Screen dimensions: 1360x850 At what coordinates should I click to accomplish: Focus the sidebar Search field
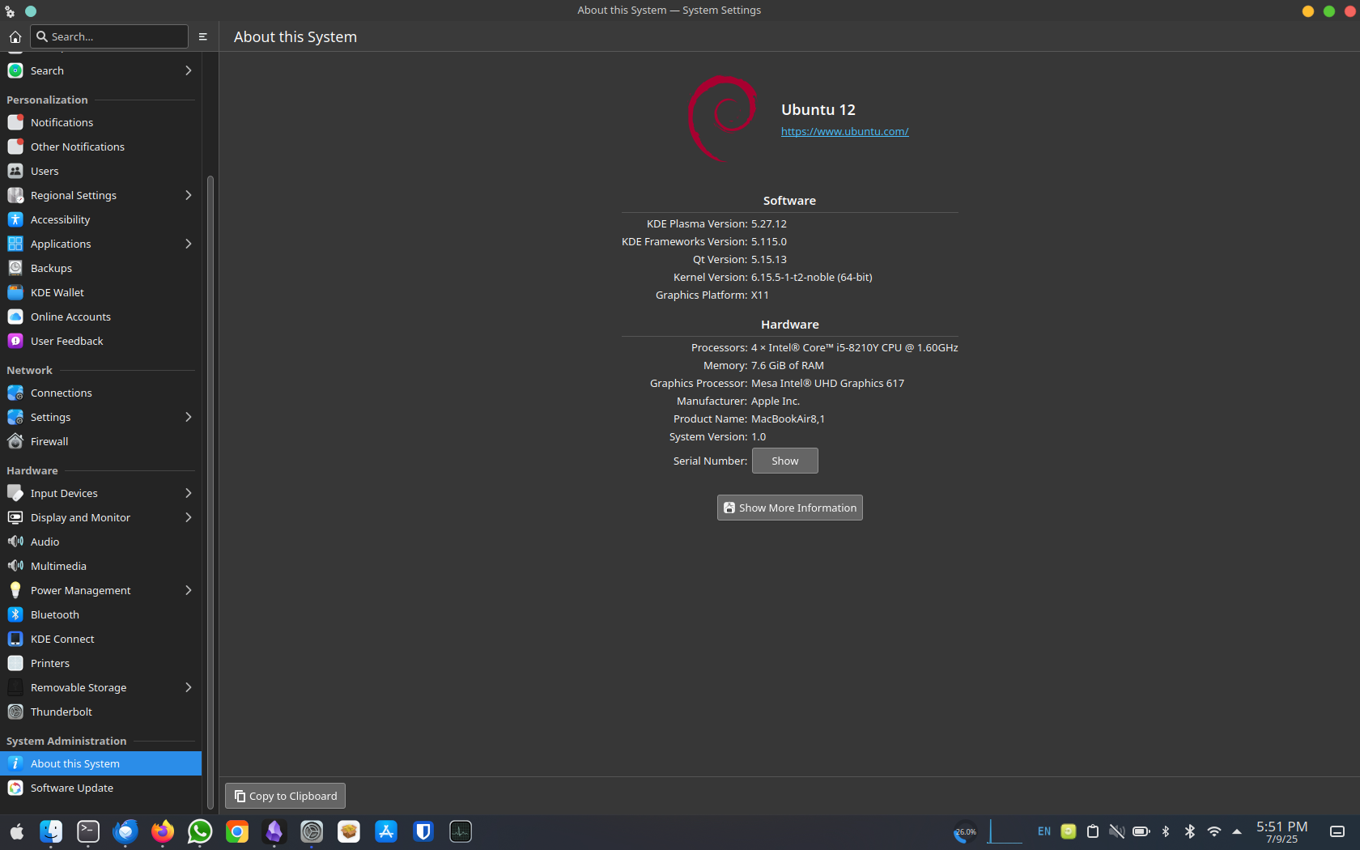click(x=109, y=36)
